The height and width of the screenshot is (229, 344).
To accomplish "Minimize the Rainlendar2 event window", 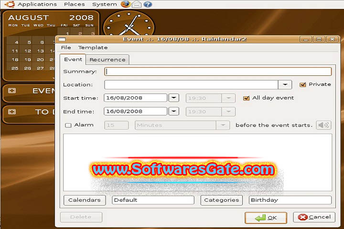I will (x=306, y=39).
